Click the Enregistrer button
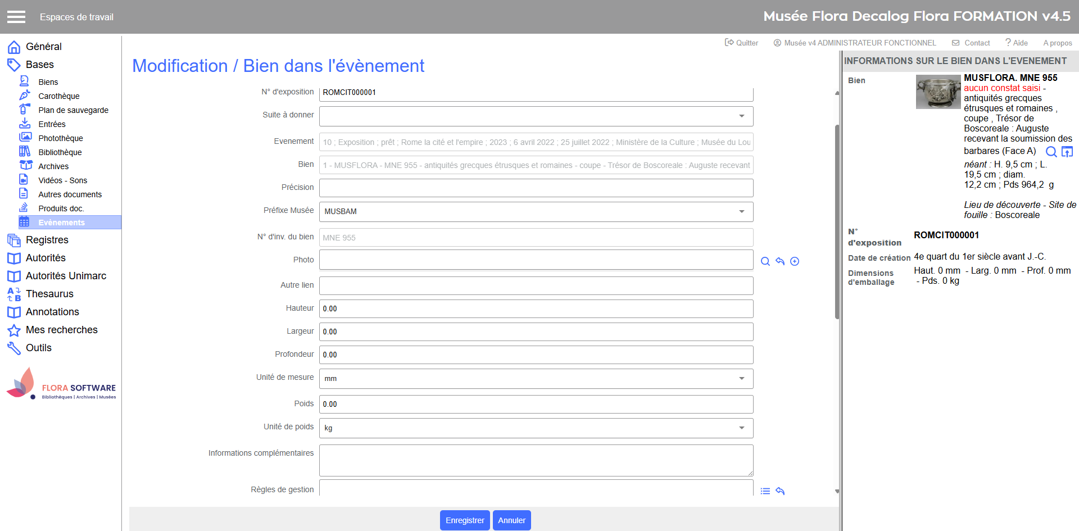Screen dimensions: 1079x531 click(464, 520)
